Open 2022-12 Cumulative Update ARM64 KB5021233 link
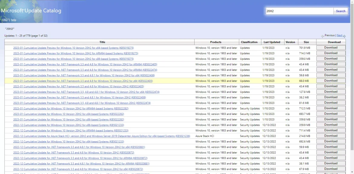 (71, 131)
